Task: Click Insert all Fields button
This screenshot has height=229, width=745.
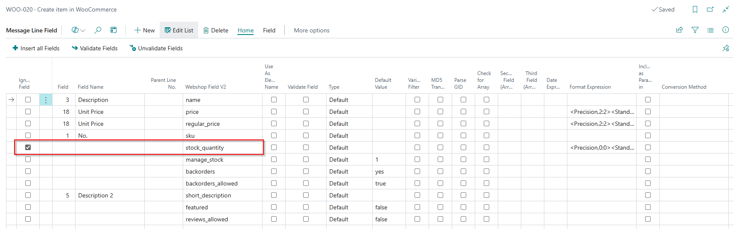Action: click(36, 48)
